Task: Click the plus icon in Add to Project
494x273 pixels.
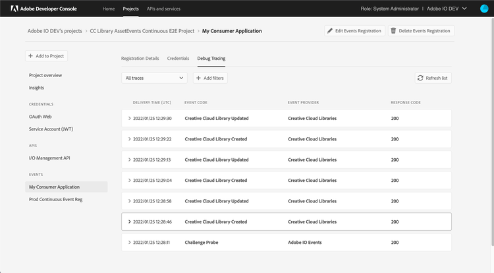Action: 32,57
